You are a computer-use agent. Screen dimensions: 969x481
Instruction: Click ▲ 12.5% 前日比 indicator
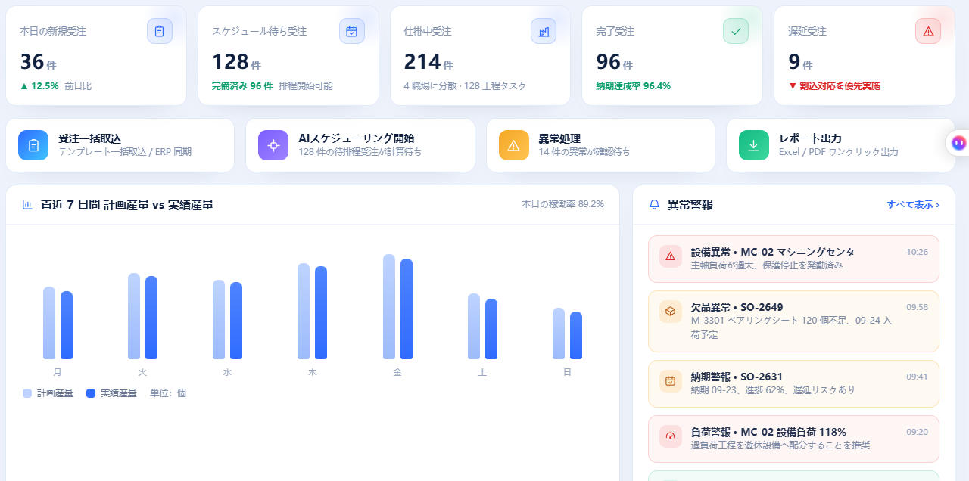pyautogui.click(x=56, y=86)
